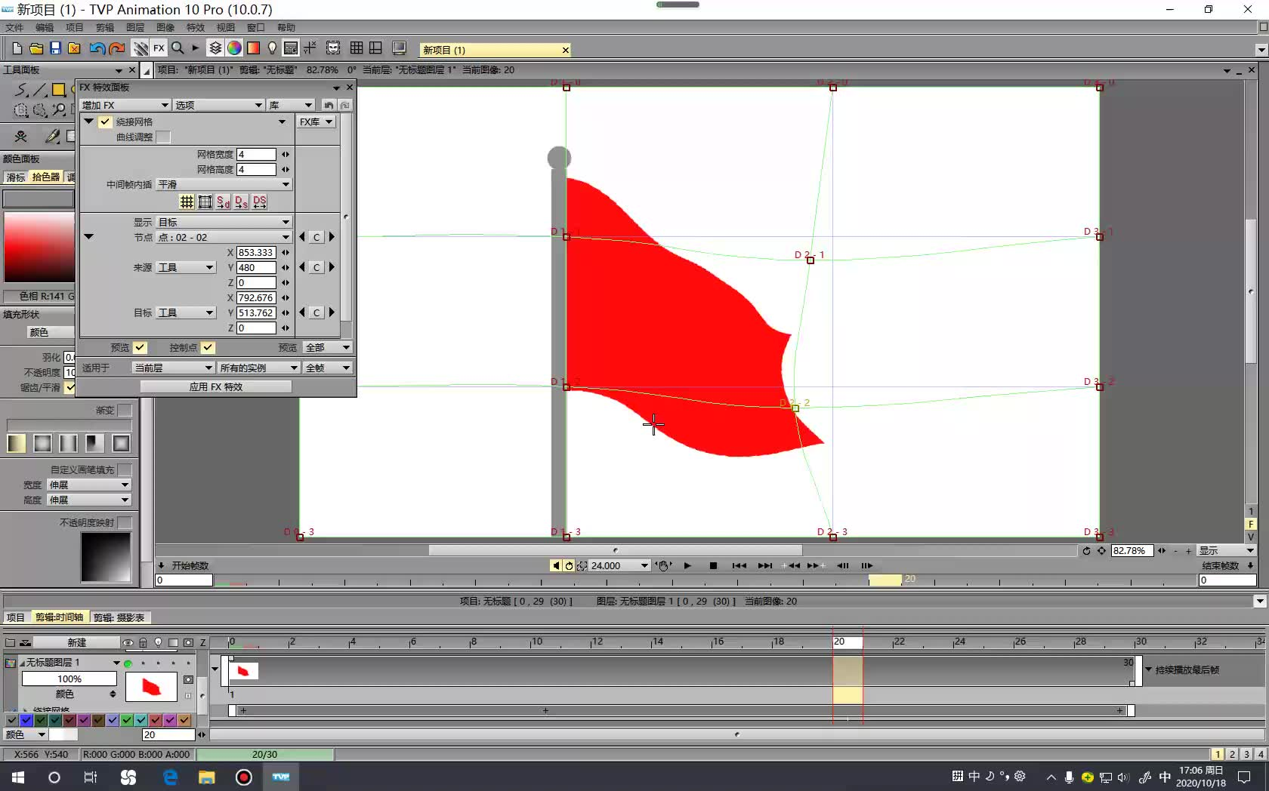
Task: Open the 特效 menu
Action: (x=196, y=27)
